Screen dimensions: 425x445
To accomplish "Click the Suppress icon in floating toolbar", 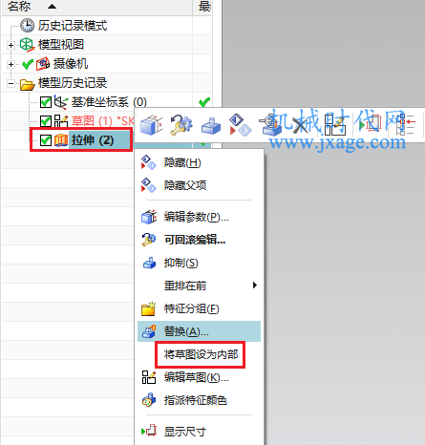I will (x=211, y=126).
